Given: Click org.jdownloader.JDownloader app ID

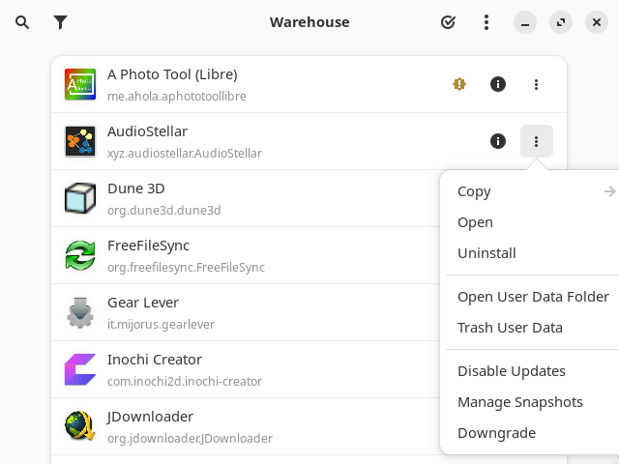Looking at the screenshot, I should (x=190, y=438).
